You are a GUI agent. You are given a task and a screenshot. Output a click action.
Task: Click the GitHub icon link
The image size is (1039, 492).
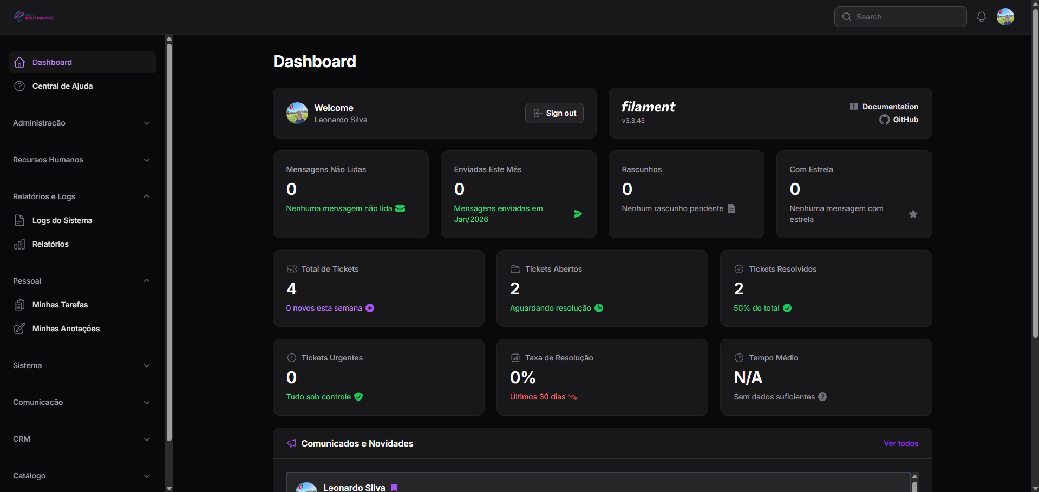click(x=884, y=120)
